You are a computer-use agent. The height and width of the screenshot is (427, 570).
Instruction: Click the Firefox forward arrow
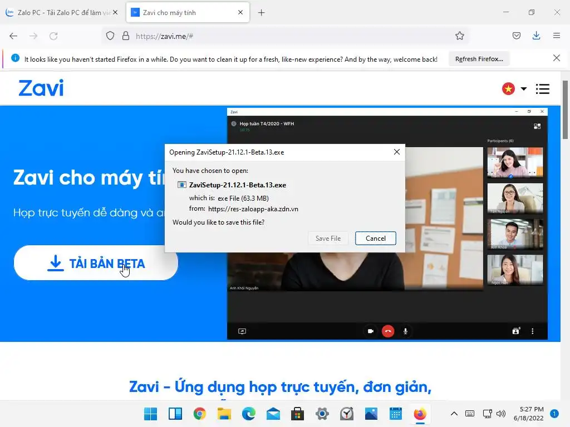[33, 36]
